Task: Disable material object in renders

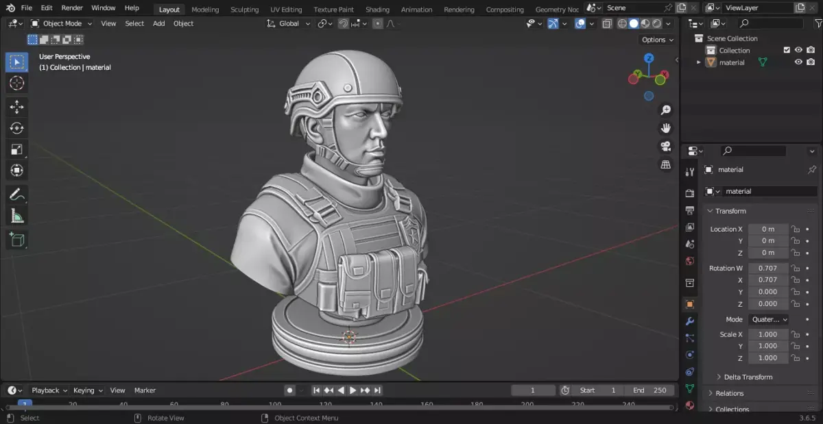Action: 811,62
